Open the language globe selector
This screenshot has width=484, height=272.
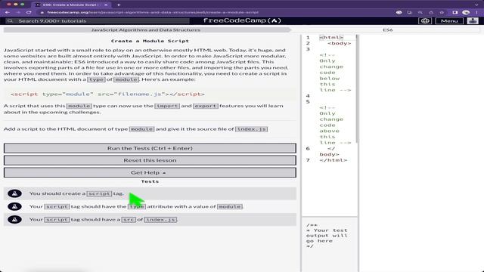point(425,20)
